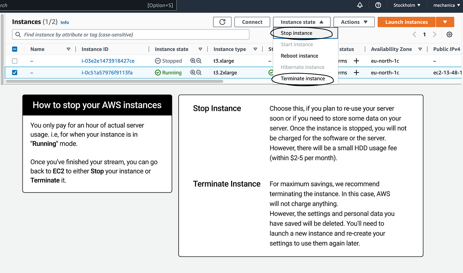Open the Actions dropdown
The width and height of the screenshot is (463, 273).
point(354,22)
